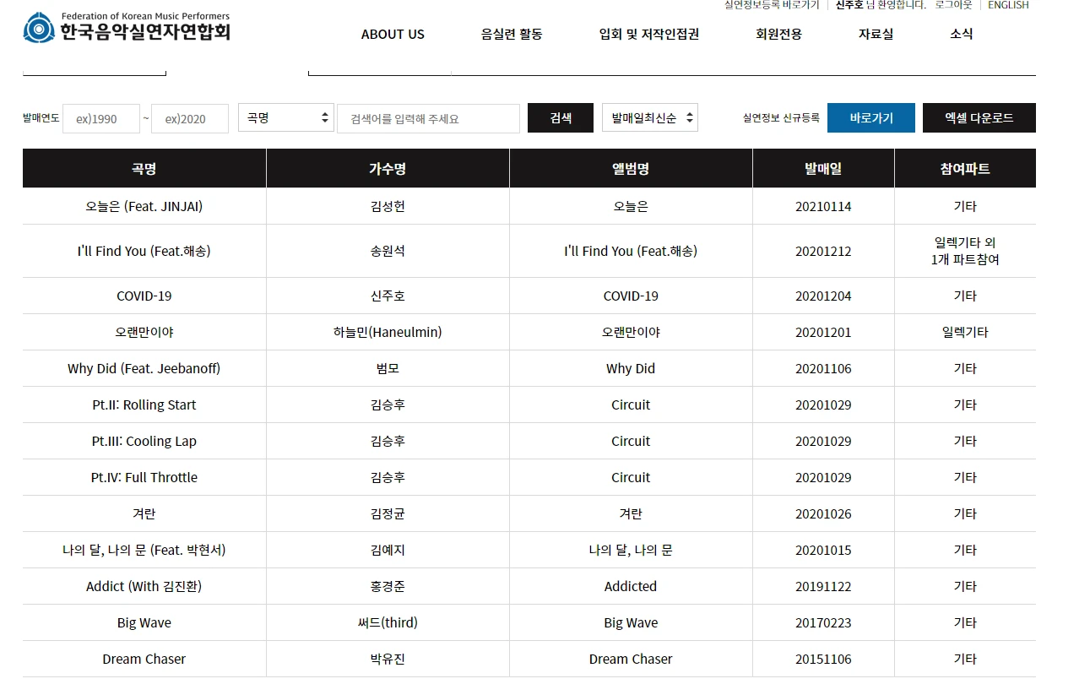Image resolution: width=1090 pixels, height=695 pixels.
Task: Select song 오늘은 (Feat. JINJAI)
Action: [x=144, y=206]
